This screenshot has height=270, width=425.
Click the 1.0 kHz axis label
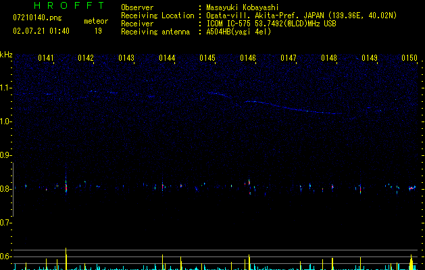[x=5, y=122]
